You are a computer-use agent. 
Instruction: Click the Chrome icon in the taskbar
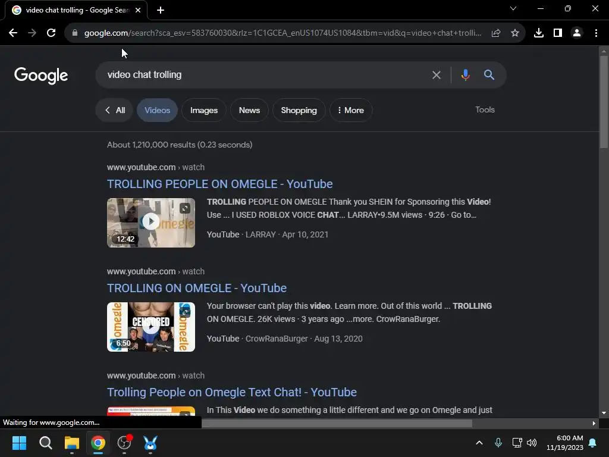click(x=98, y=443)
